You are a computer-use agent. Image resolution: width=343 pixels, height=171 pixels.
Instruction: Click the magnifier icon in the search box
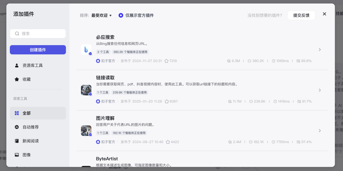(17, 33)
